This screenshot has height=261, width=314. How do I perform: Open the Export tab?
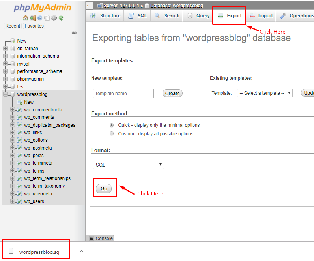tap(230, 16)
